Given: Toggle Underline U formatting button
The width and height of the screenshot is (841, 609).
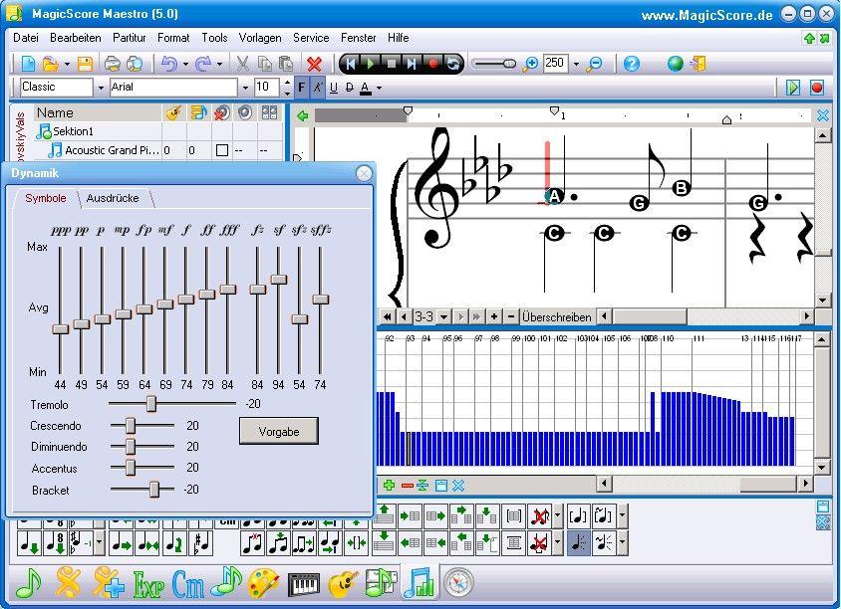Looking at the screenshot, I should pos(334,88).
